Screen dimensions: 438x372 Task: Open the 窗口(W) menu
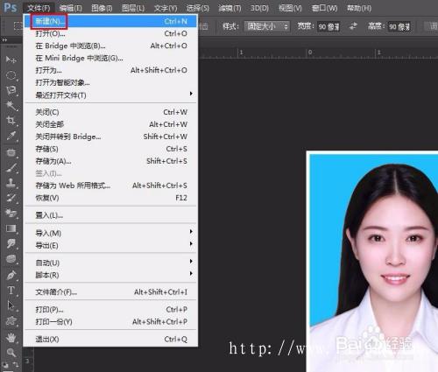tap(325, 8)
